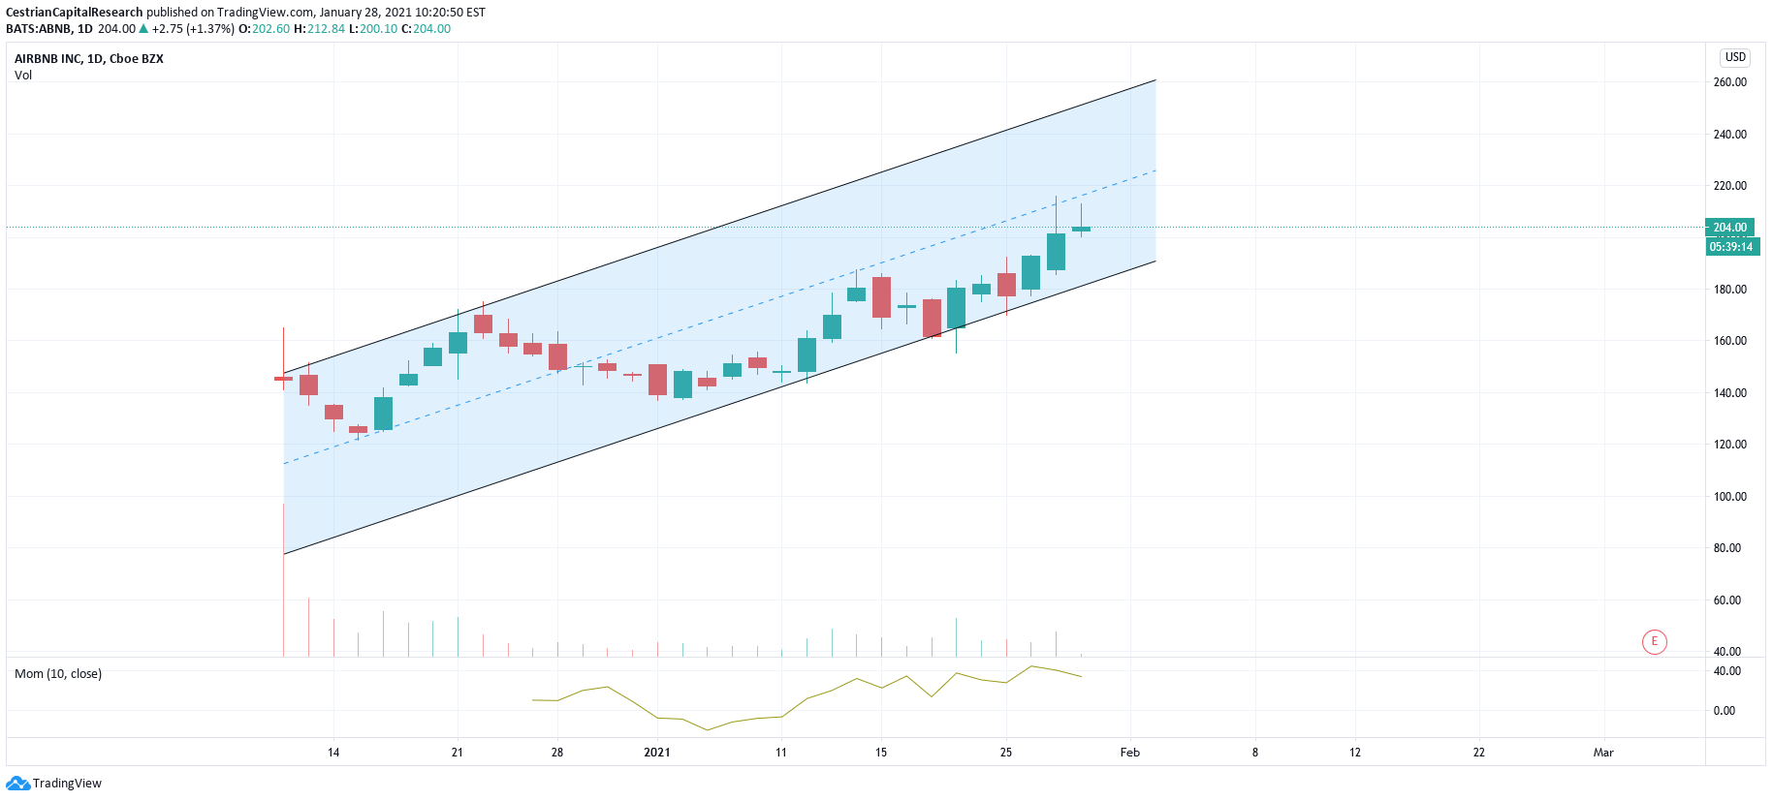
Task: Click the 140.00 price axis label
Action: (1730, 393)
